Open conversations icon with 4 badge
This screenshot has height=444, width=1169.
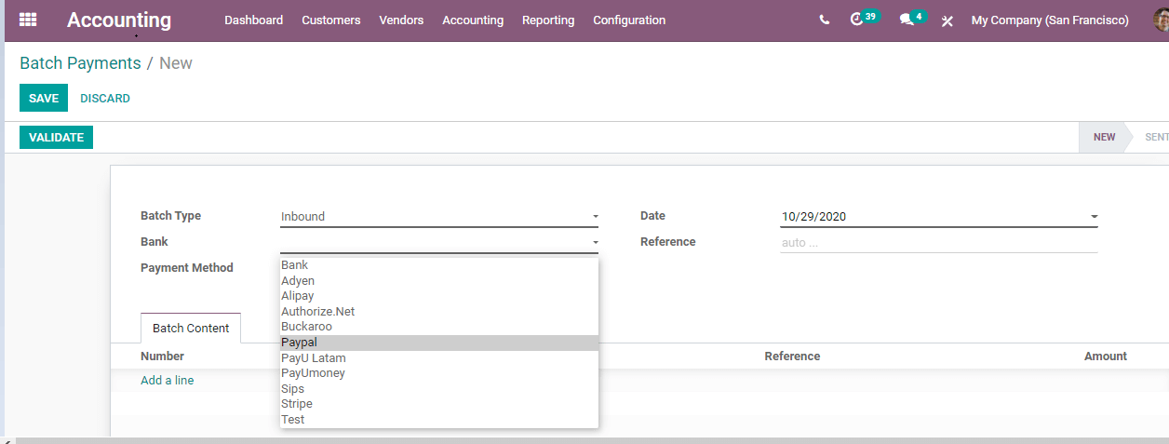point(911,19)
